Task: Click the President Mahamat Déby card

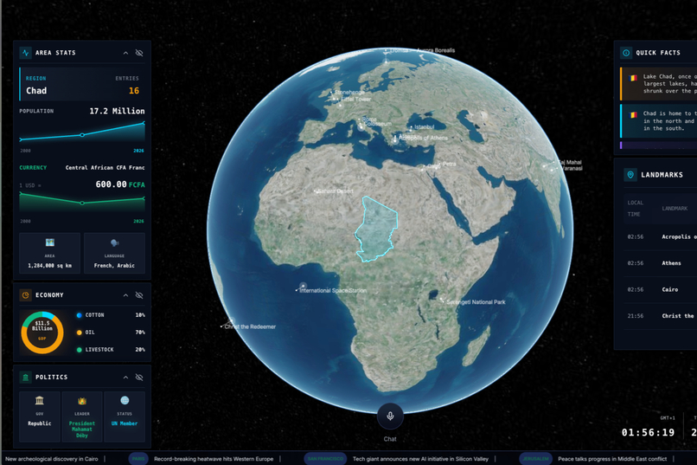Action: [x=82, y=417]
